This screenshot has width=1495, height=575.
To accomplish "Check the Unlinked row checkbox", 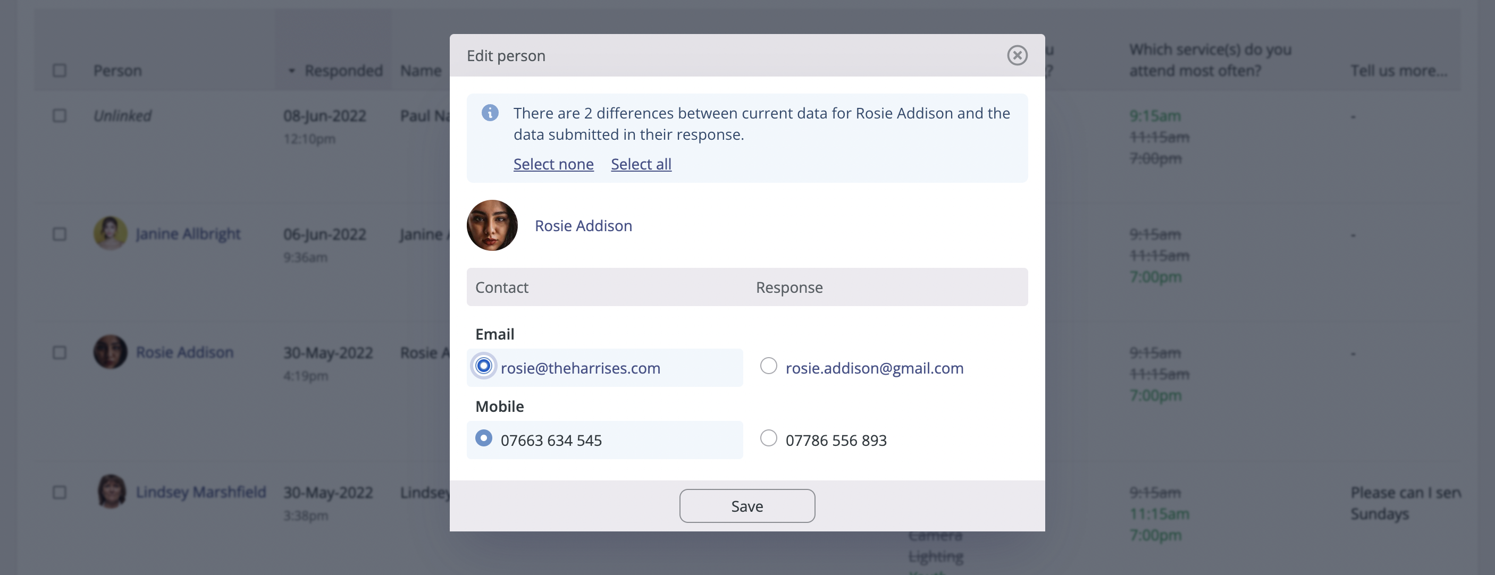I will 59,116.
